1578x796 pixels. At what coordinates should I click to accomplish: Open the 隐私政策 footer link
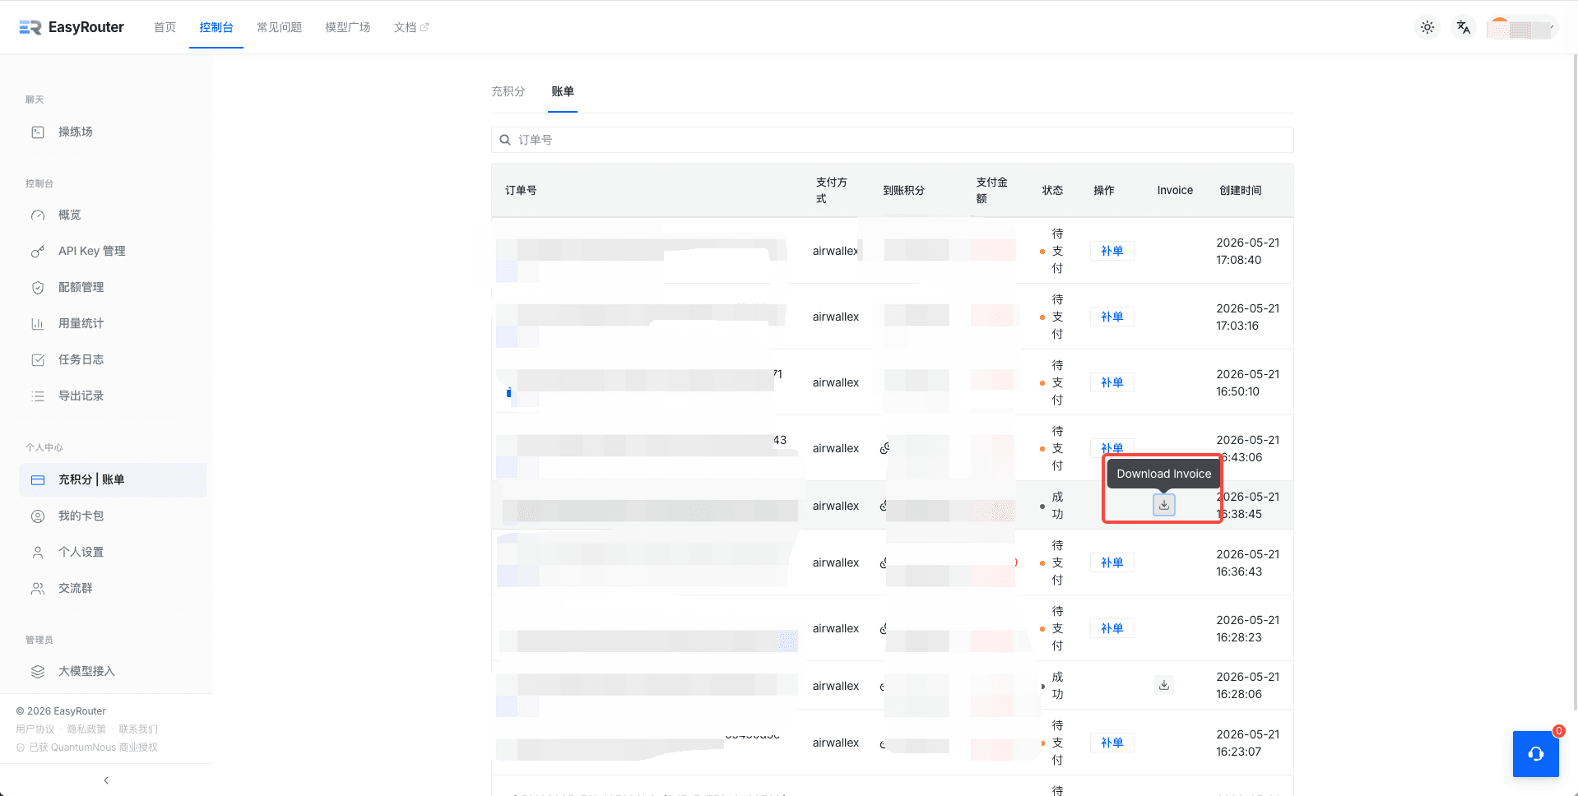(x=86, y=729)
